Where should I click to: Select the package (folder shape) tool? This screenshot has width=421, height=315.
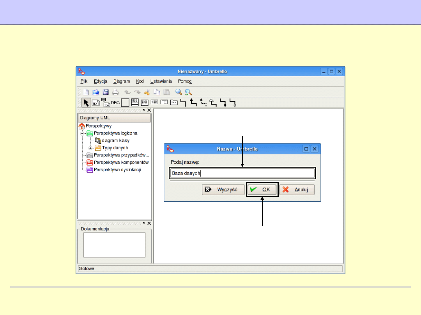pos(174,103)
